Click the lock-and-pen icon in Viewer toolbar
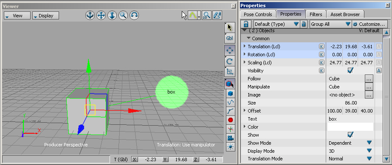392x165 pixels. [x=217, y=15]
